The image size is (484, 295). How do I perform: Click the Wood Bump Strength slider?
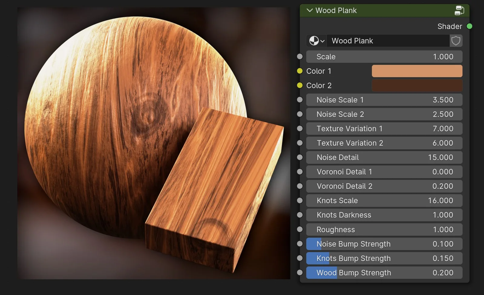[x=384, y=273]
